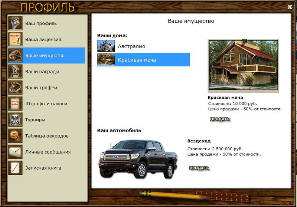Click the medal ribbon records icon
Image resolution: width=297 pixels, height=207 pixels.
click(15, 136)
